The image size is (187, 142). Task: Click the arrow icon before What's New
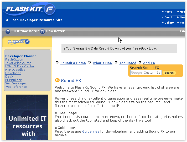click(x=90, y=62)
